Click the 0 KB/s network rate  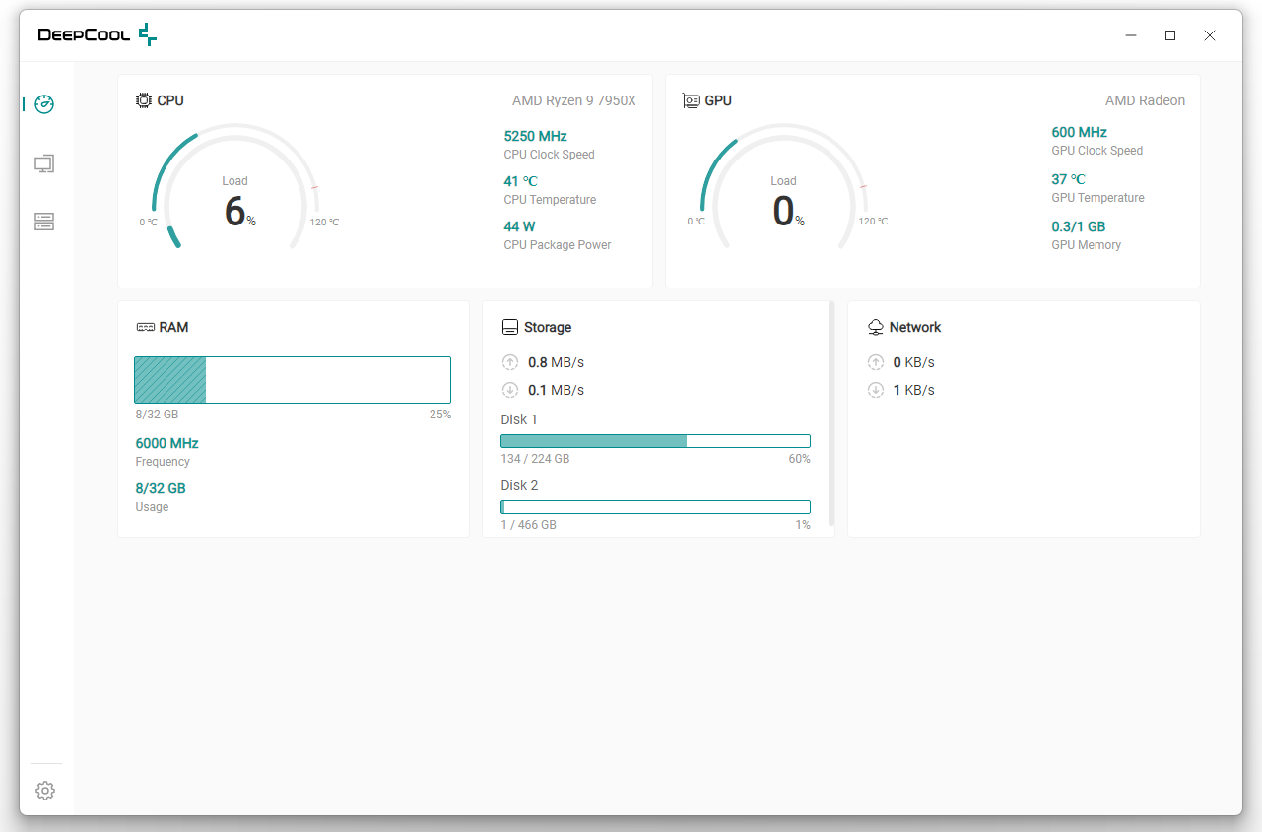pos(913,362)
